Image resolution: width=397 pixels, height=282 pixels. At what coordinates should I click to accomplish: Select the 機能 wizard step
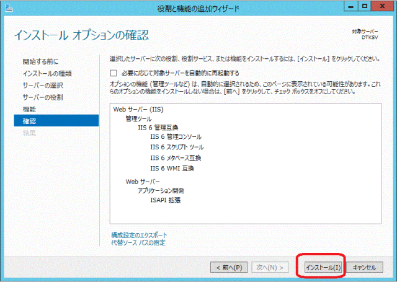(x=29, y=109)
